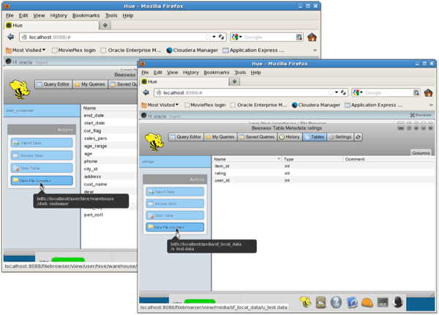The height and width of the screenshot is (315, 439).
Task: Open the user silhouette icon in dock
Action: pyautogui.click(x=397, y=302)
